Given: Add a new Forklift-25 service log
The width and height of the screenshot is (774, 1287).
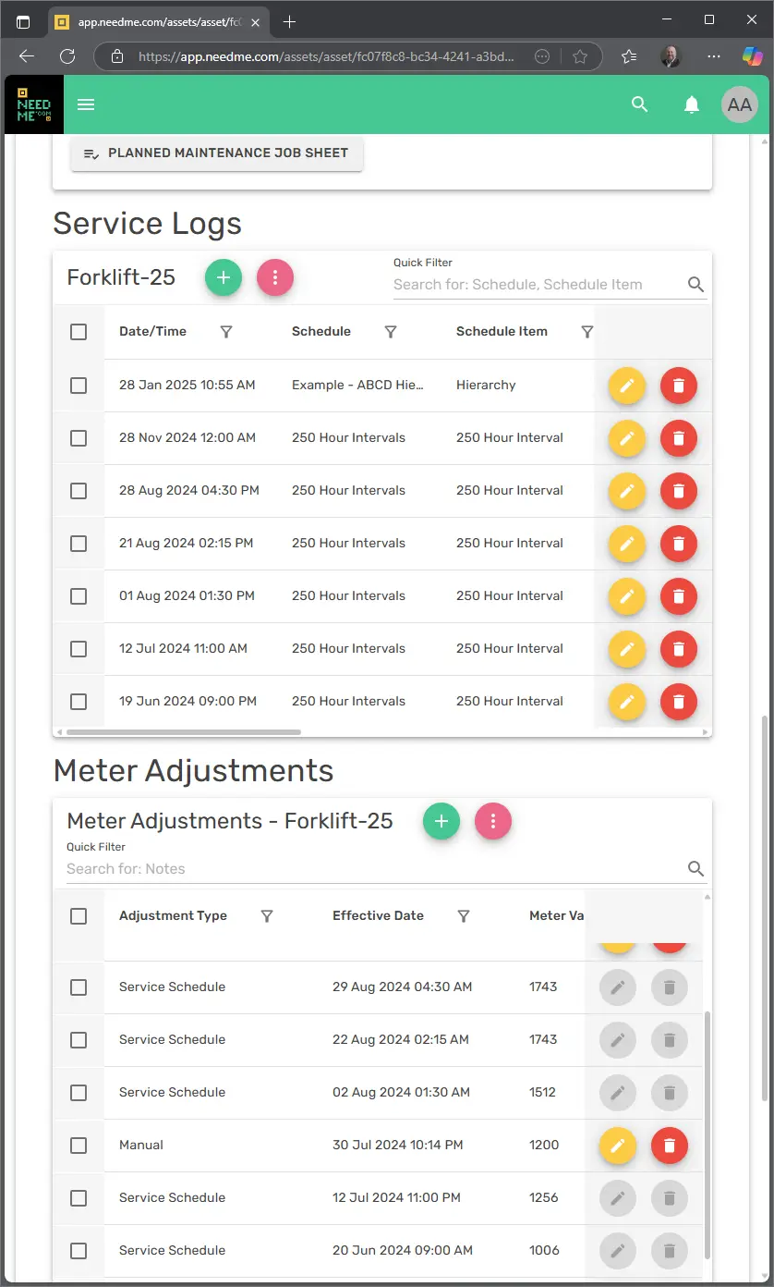Looking at the screenshot, I should tap(224, 277).
